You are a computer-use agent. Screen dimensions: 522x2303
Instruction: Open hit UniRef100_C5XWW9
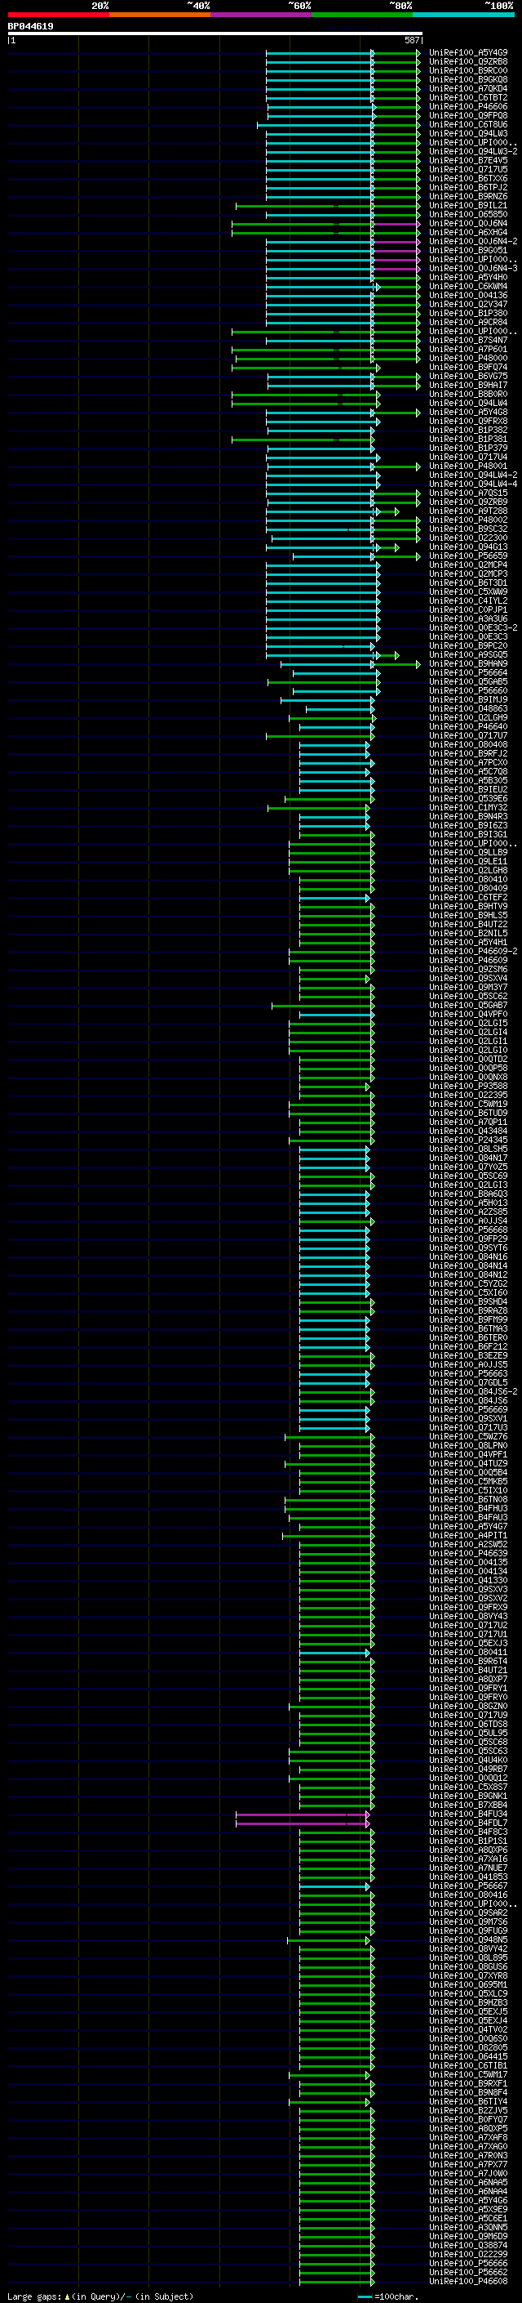click(468, 591)
